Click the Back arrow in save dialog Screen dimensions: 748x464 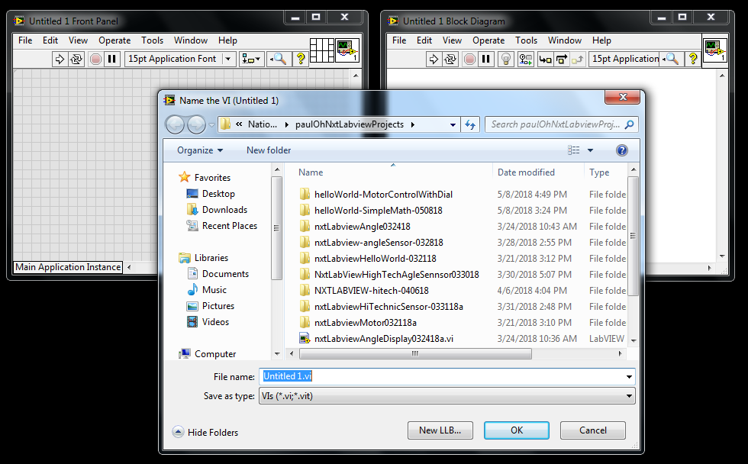(175, 125)
